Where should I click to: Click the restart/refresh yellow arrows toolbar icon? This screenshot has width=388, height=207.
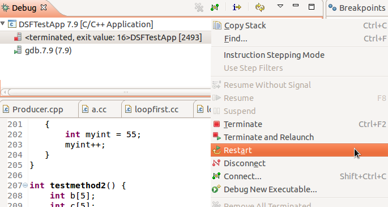pos(259,7)
